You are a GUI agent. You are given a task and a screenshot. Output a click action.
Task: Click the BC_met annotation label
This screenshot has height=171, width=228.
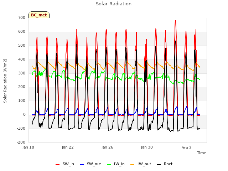coord(39,15)
